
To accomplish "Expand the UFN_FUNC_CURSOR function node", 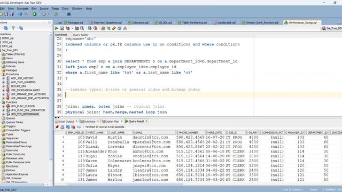I will [x=4, y=106].
